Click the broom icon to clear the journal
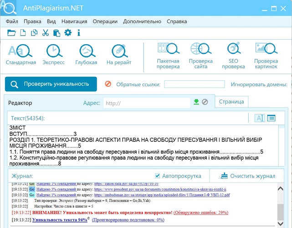This screenshot has width=292, height=228. pos(224,176)
